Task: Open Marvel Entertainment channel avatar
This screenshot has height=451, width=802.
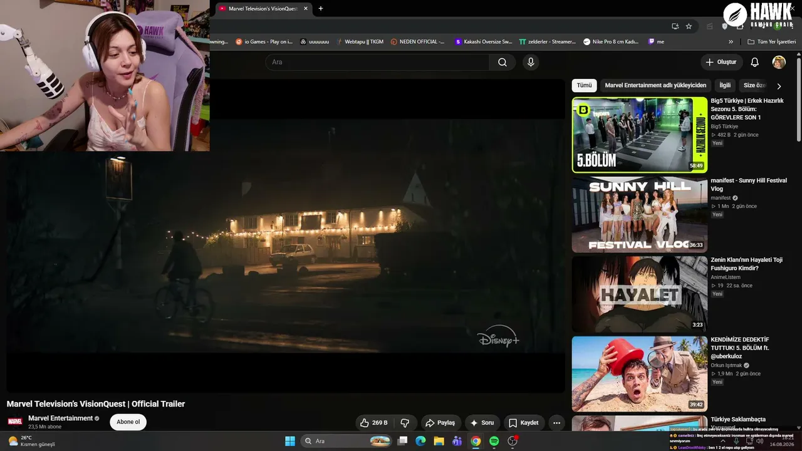Action: pos(14,422)
